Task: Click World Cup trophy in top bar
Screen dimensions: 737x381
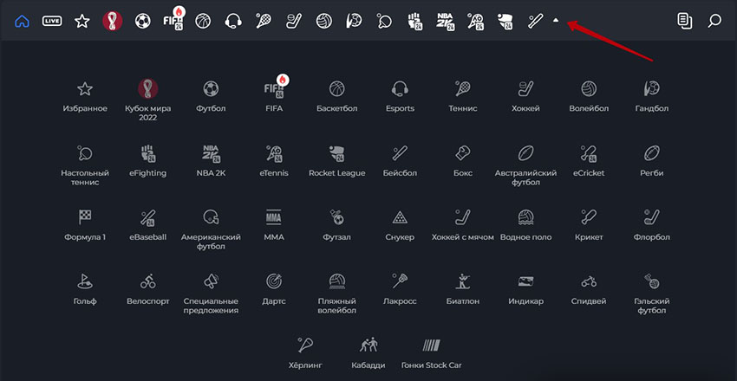Action: click(113, 21)
